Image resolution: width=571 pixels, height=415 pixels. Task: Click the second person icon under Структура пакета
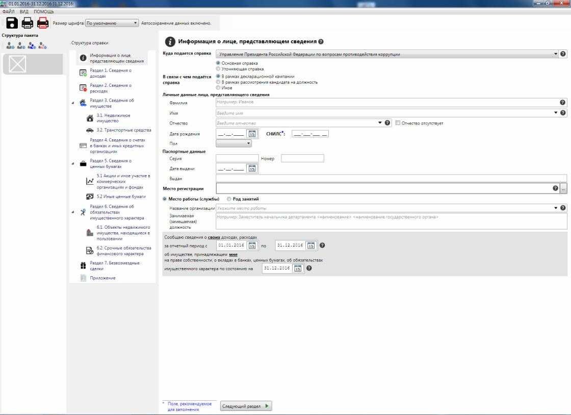[x=21, y=45]
